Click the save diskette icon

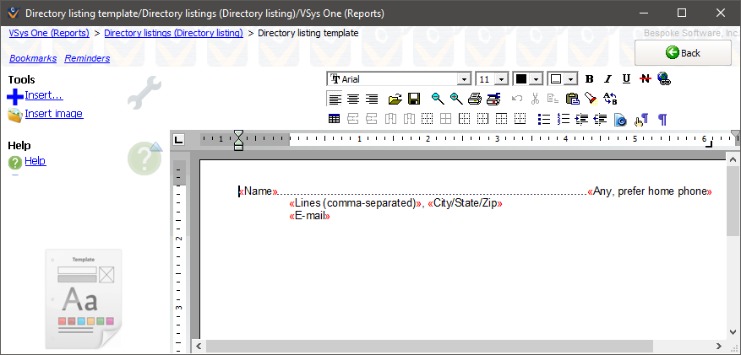pyautogui.click(x=414, y=99)
